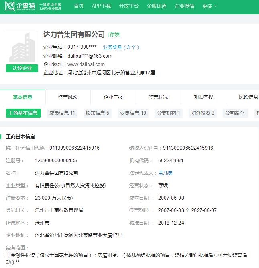
Task: Click the 纳税人识别号 value
Action: pos(188,148)
